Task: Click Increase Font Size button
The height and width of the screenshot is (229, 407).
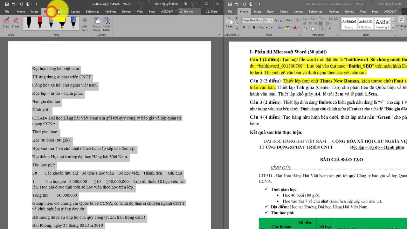Action: tap(276, 20)
